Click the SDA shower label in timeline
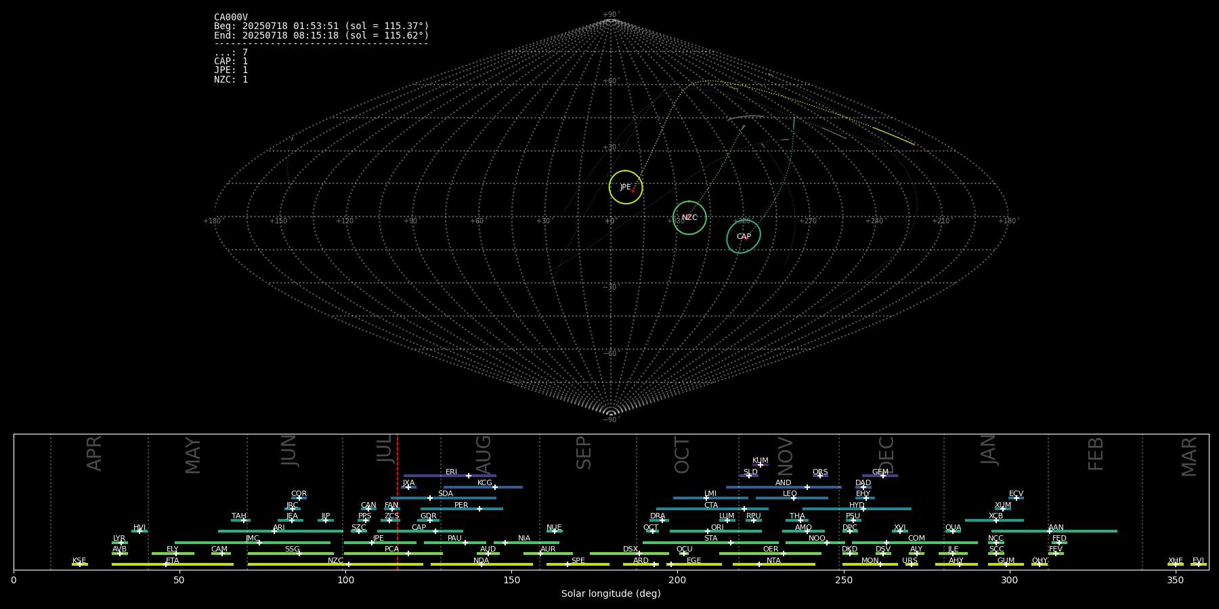 (446, 494)
